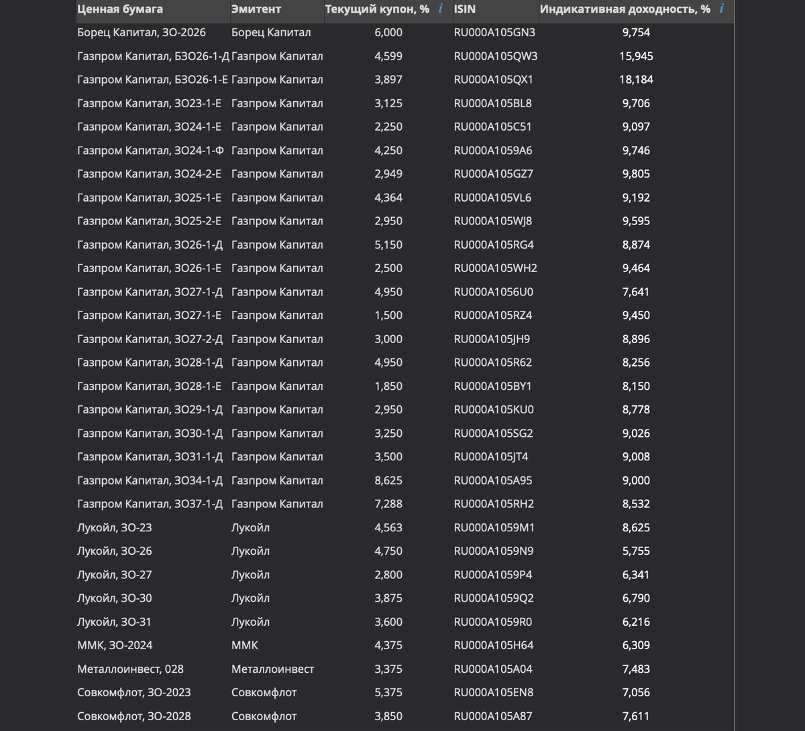Select Газпром Капитал, ЗО31-1-Д bond
Screen dimensions: 805x731
150,457
